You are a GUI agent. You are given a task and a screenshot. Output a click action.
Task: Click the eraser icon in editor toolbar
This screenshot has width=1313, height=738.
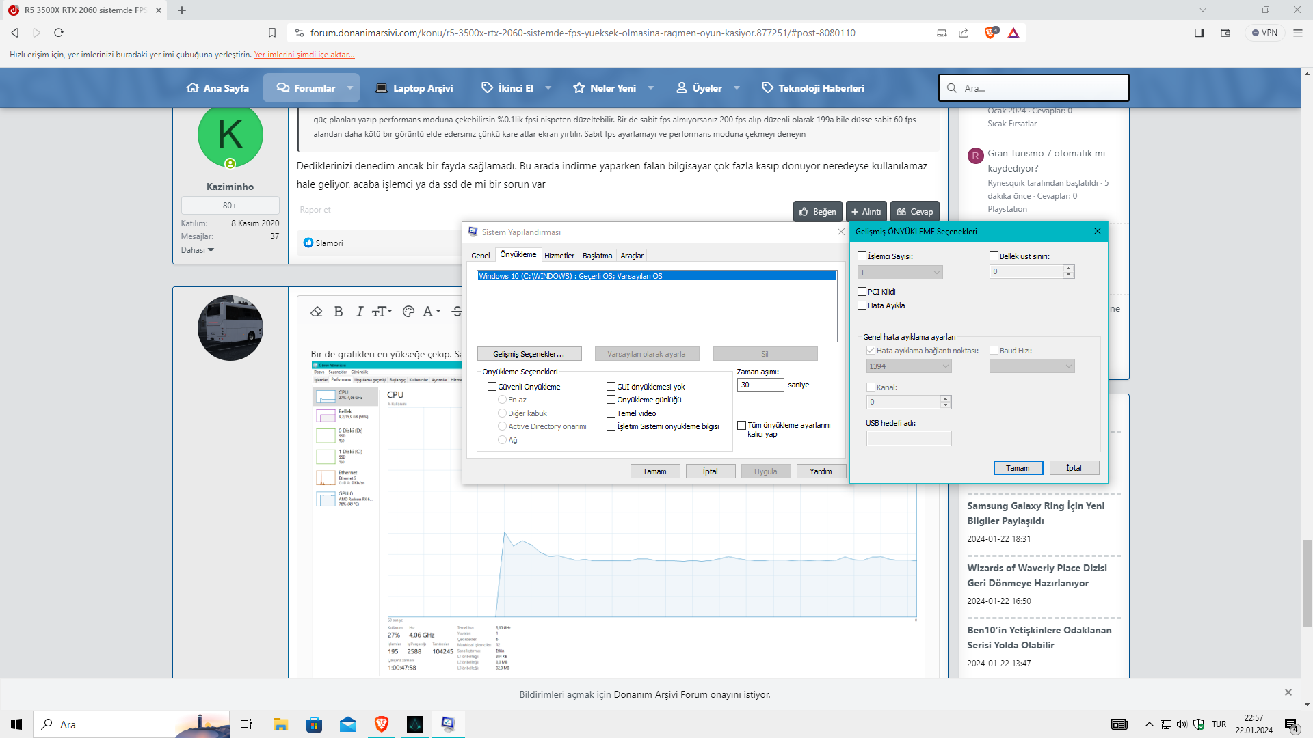(x=316, y=312)
